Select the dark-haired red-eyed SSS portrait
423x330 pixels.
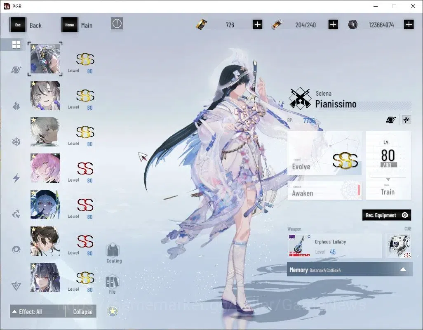pyautogui.click(x=45, y=277)
